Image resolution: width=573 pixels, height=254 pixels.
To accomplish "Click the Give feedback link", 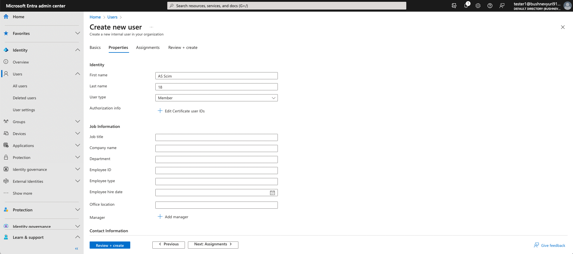I will click(550, 245).
